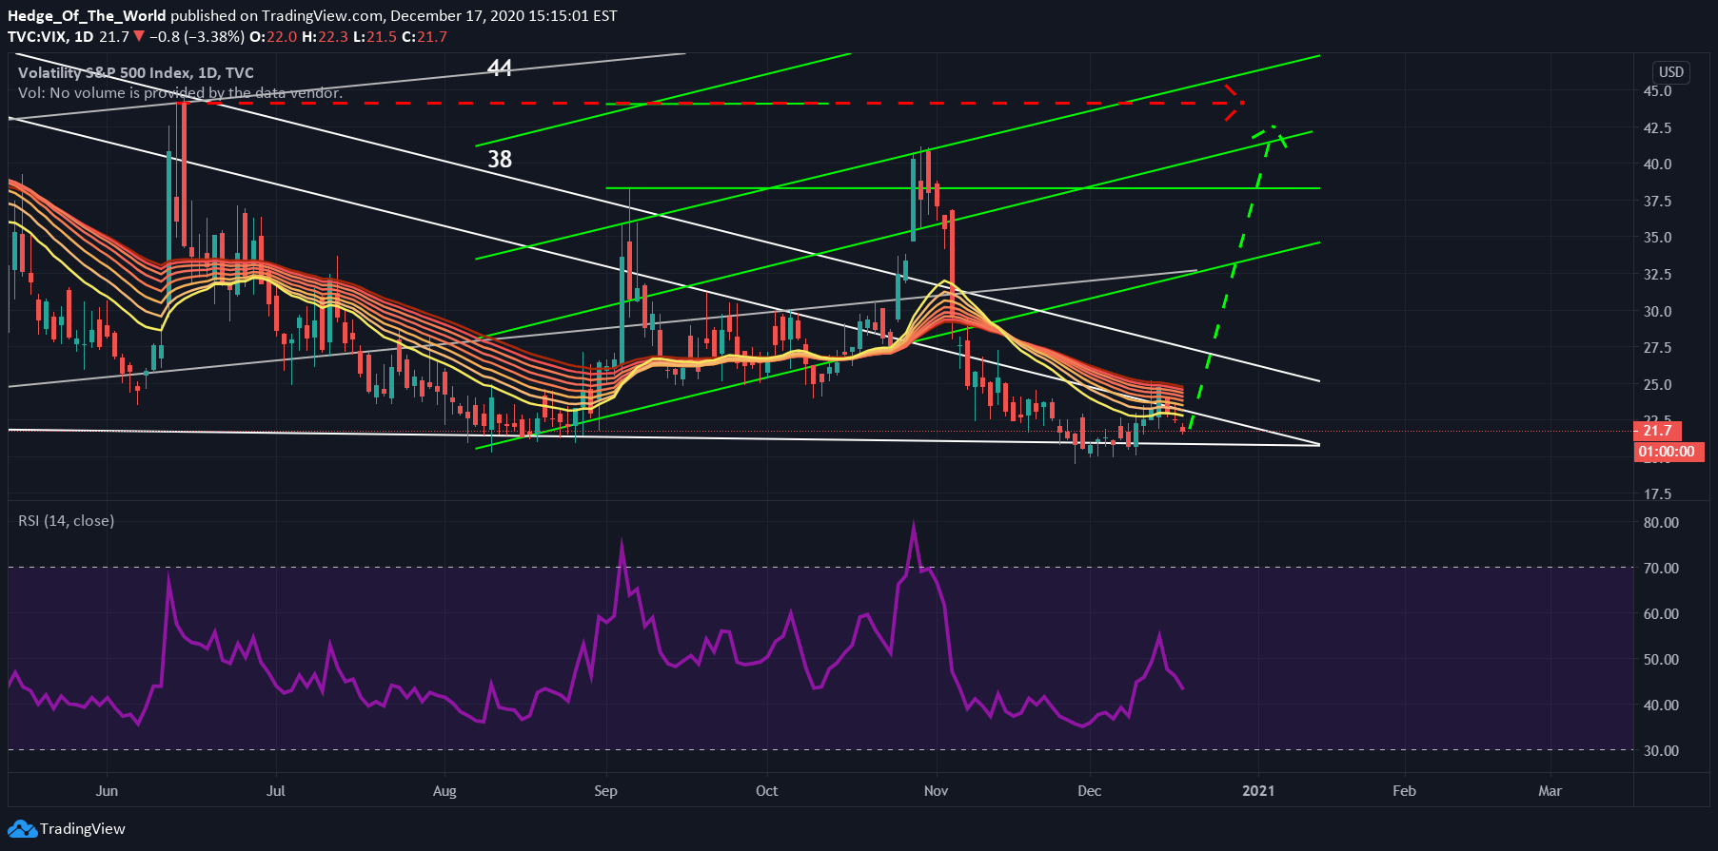Screen dimensions: 1718x851
Task: Click the USD currency label
Action: tap(1671, 72)
